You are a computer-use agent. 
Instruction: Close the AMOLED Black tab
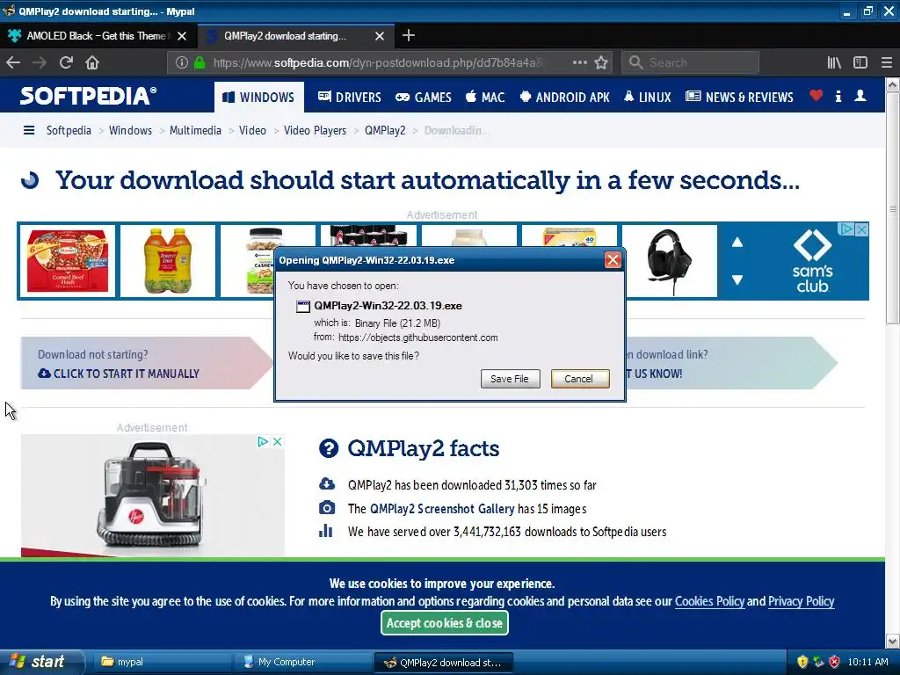click(181, 35)
